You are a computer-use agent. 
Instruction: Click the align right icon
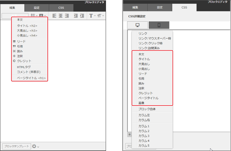coord(67,16)
